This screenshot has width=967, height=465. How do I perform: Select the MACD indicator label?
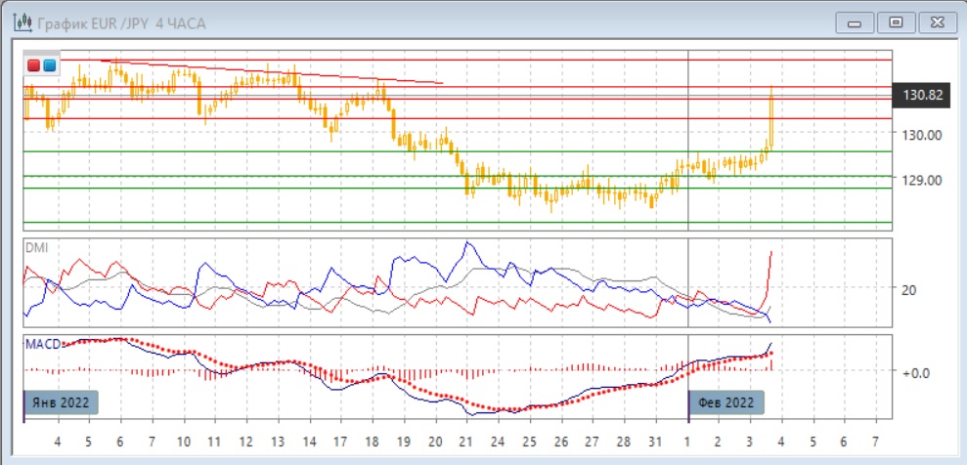click(x=41, y=344)
